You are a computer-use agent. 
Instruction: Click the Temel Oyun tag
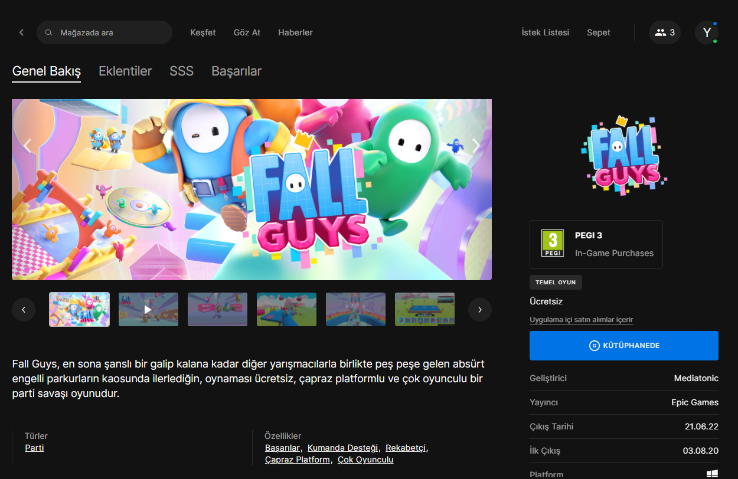tap(556, 283)
